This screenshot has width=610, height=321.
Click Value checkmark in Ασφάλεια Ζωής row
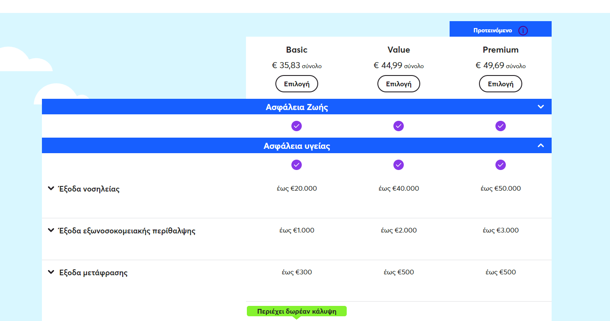[x=399, y=126]
